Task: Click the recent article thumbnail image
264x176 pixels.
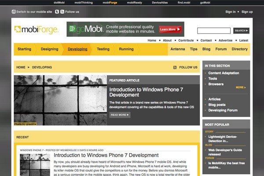Action: tap(35, 165)
